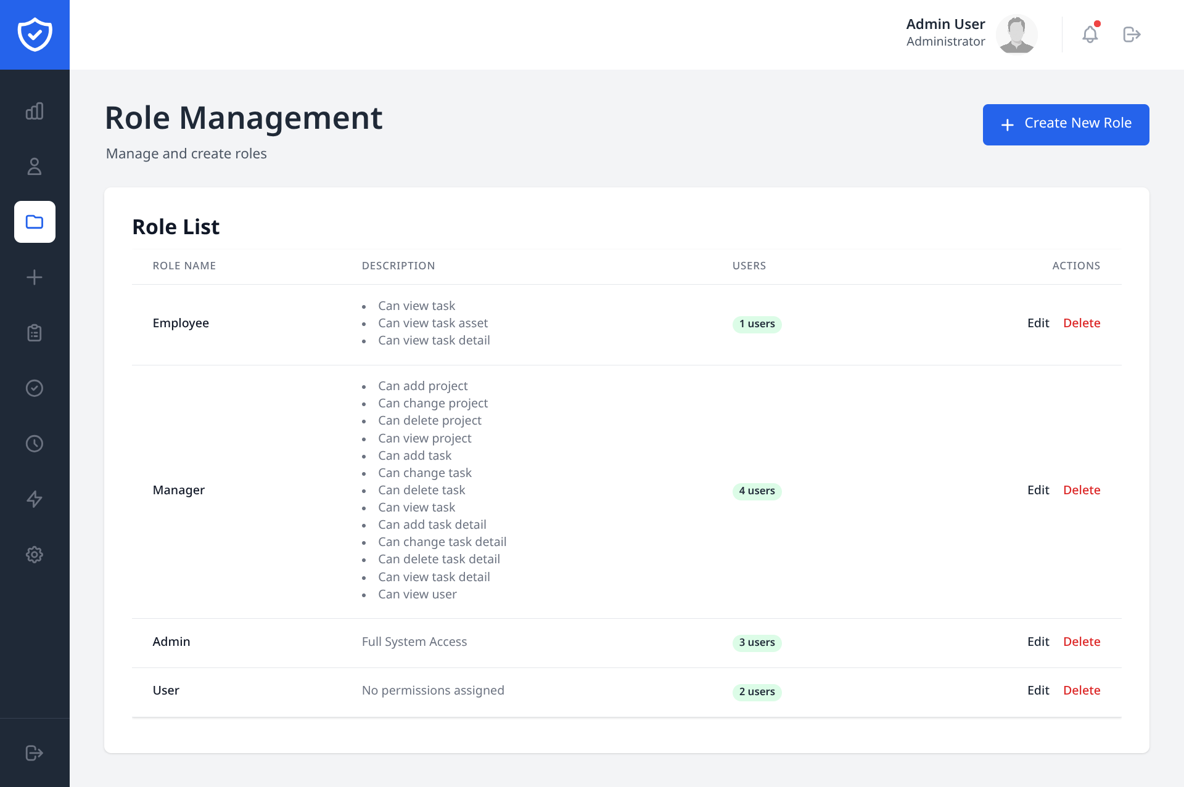
Task: Click the Create New Role button
Action: tap(1066, 124)
